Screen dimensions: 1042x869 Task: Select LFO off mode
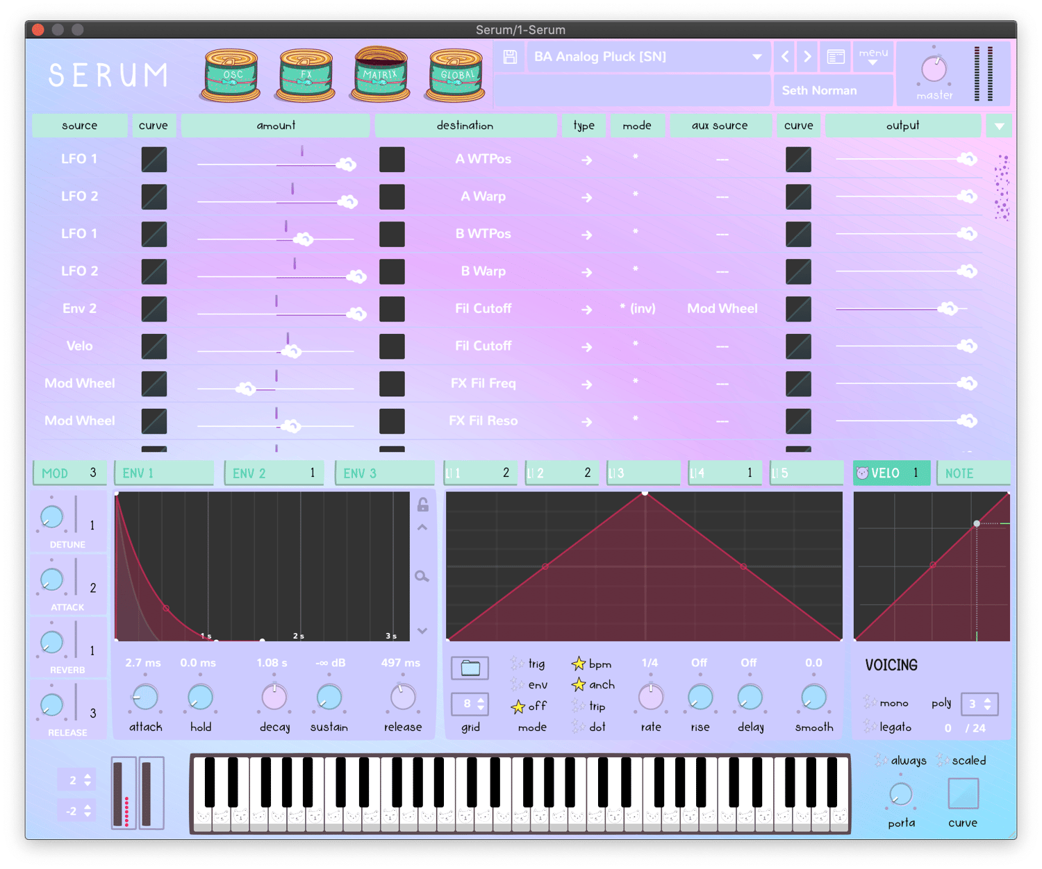tap(529, 707)
